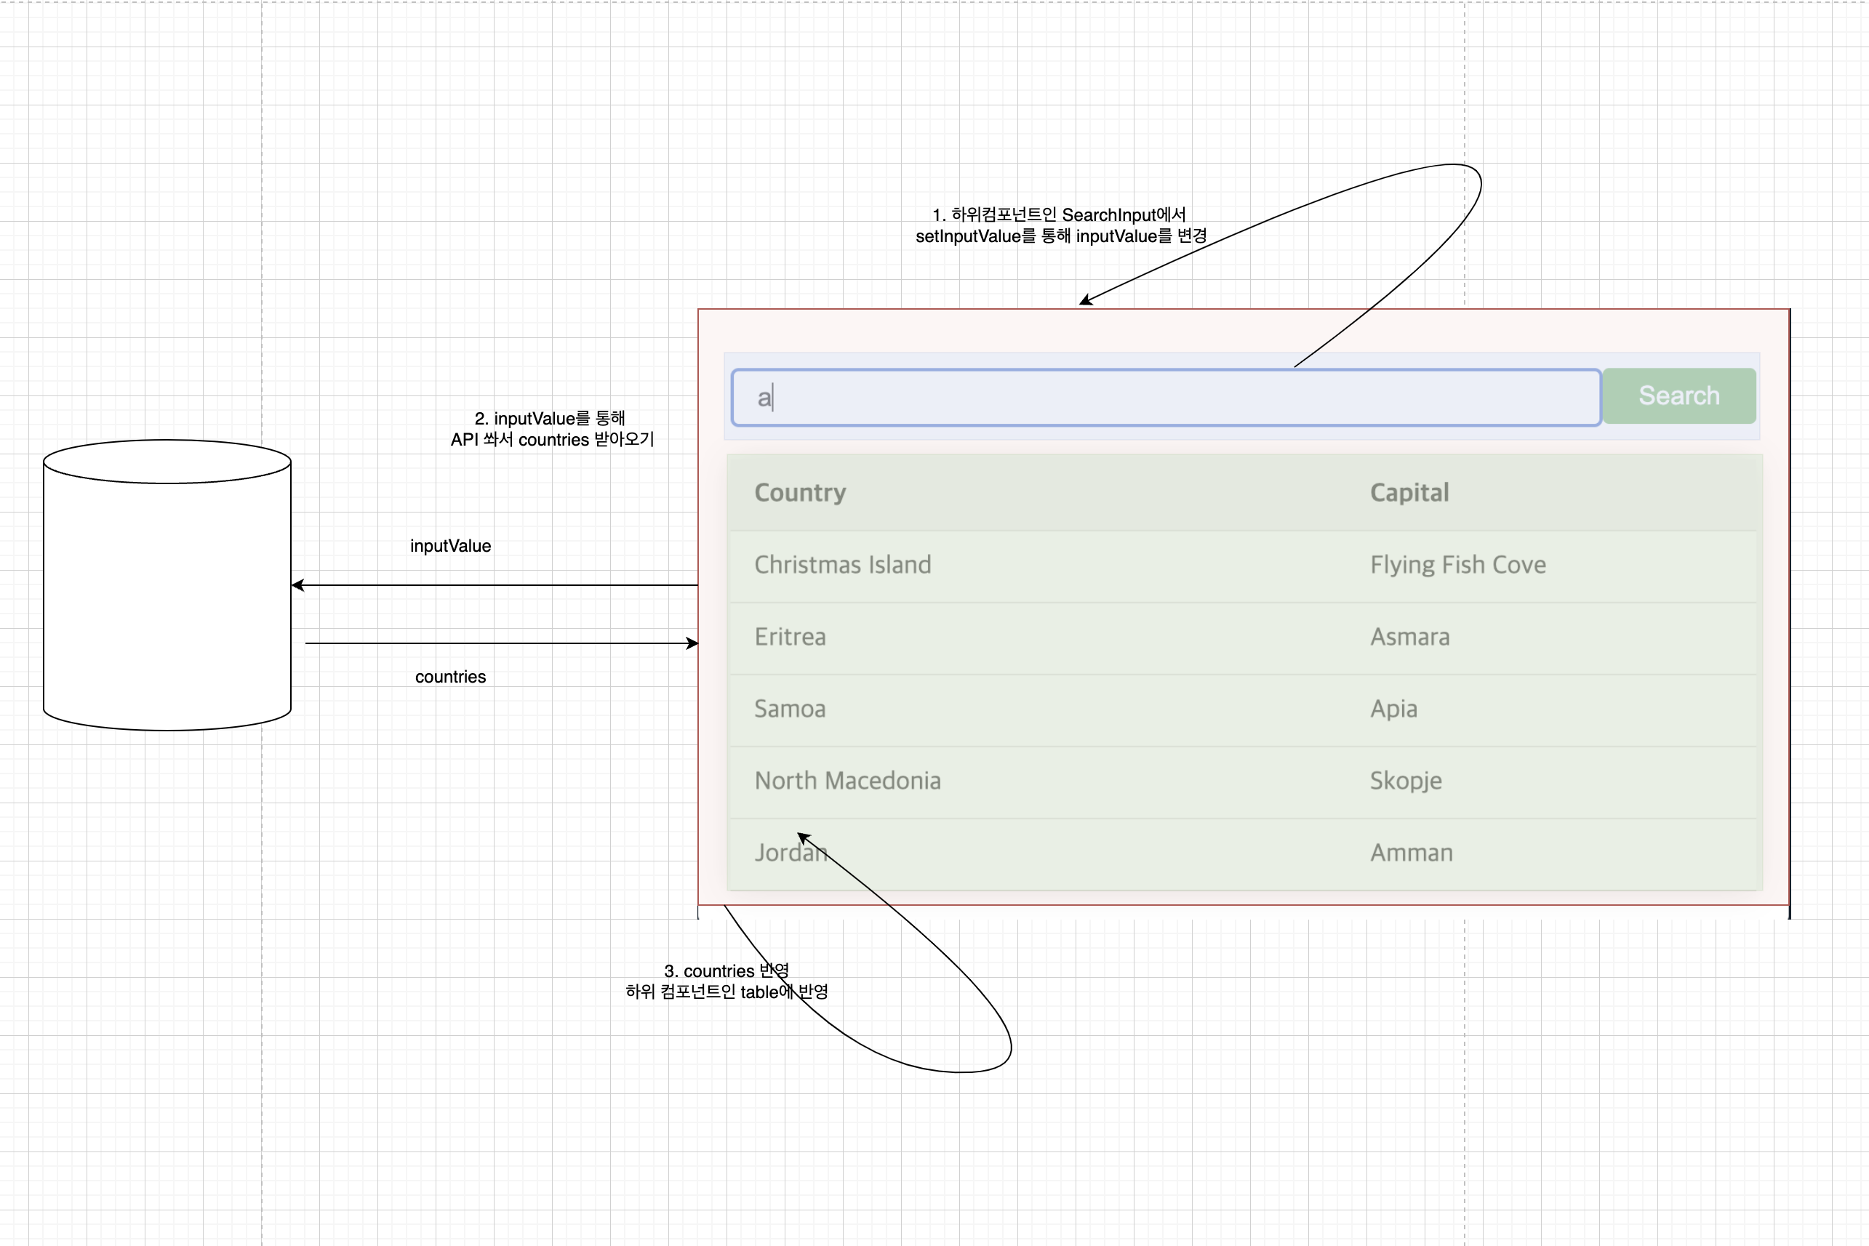Click the Apia capital cell

(1393, 709)
